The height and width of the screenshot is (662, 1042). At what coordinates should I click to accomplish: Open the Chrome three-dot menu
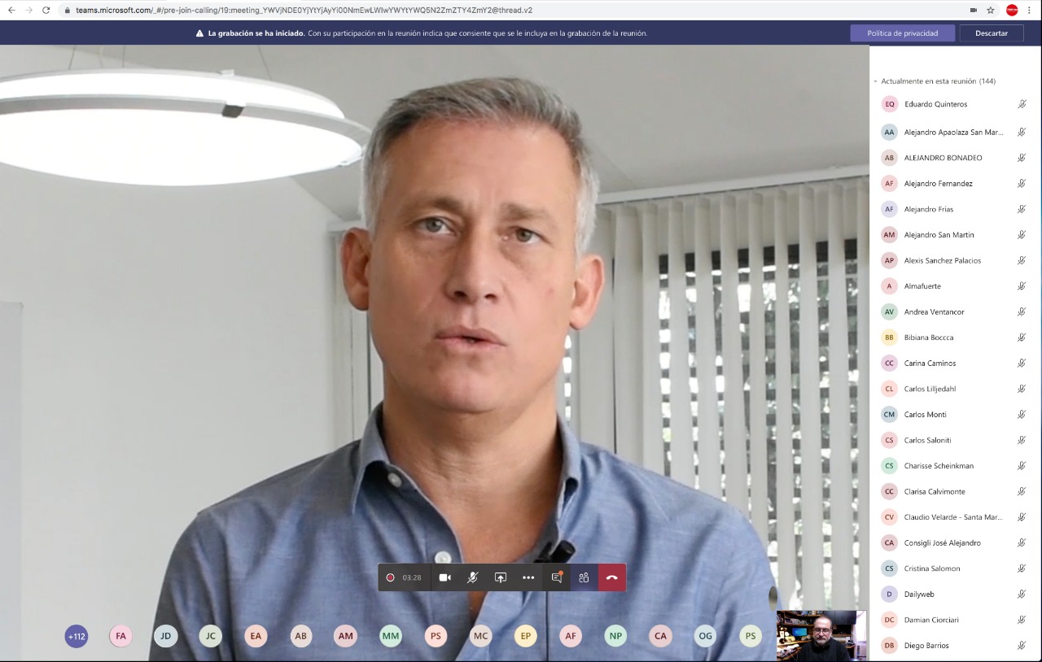point(1030,11)
